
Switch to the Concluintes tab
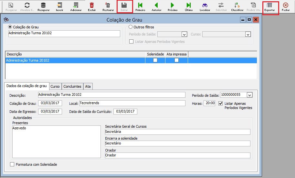point(72,86)
